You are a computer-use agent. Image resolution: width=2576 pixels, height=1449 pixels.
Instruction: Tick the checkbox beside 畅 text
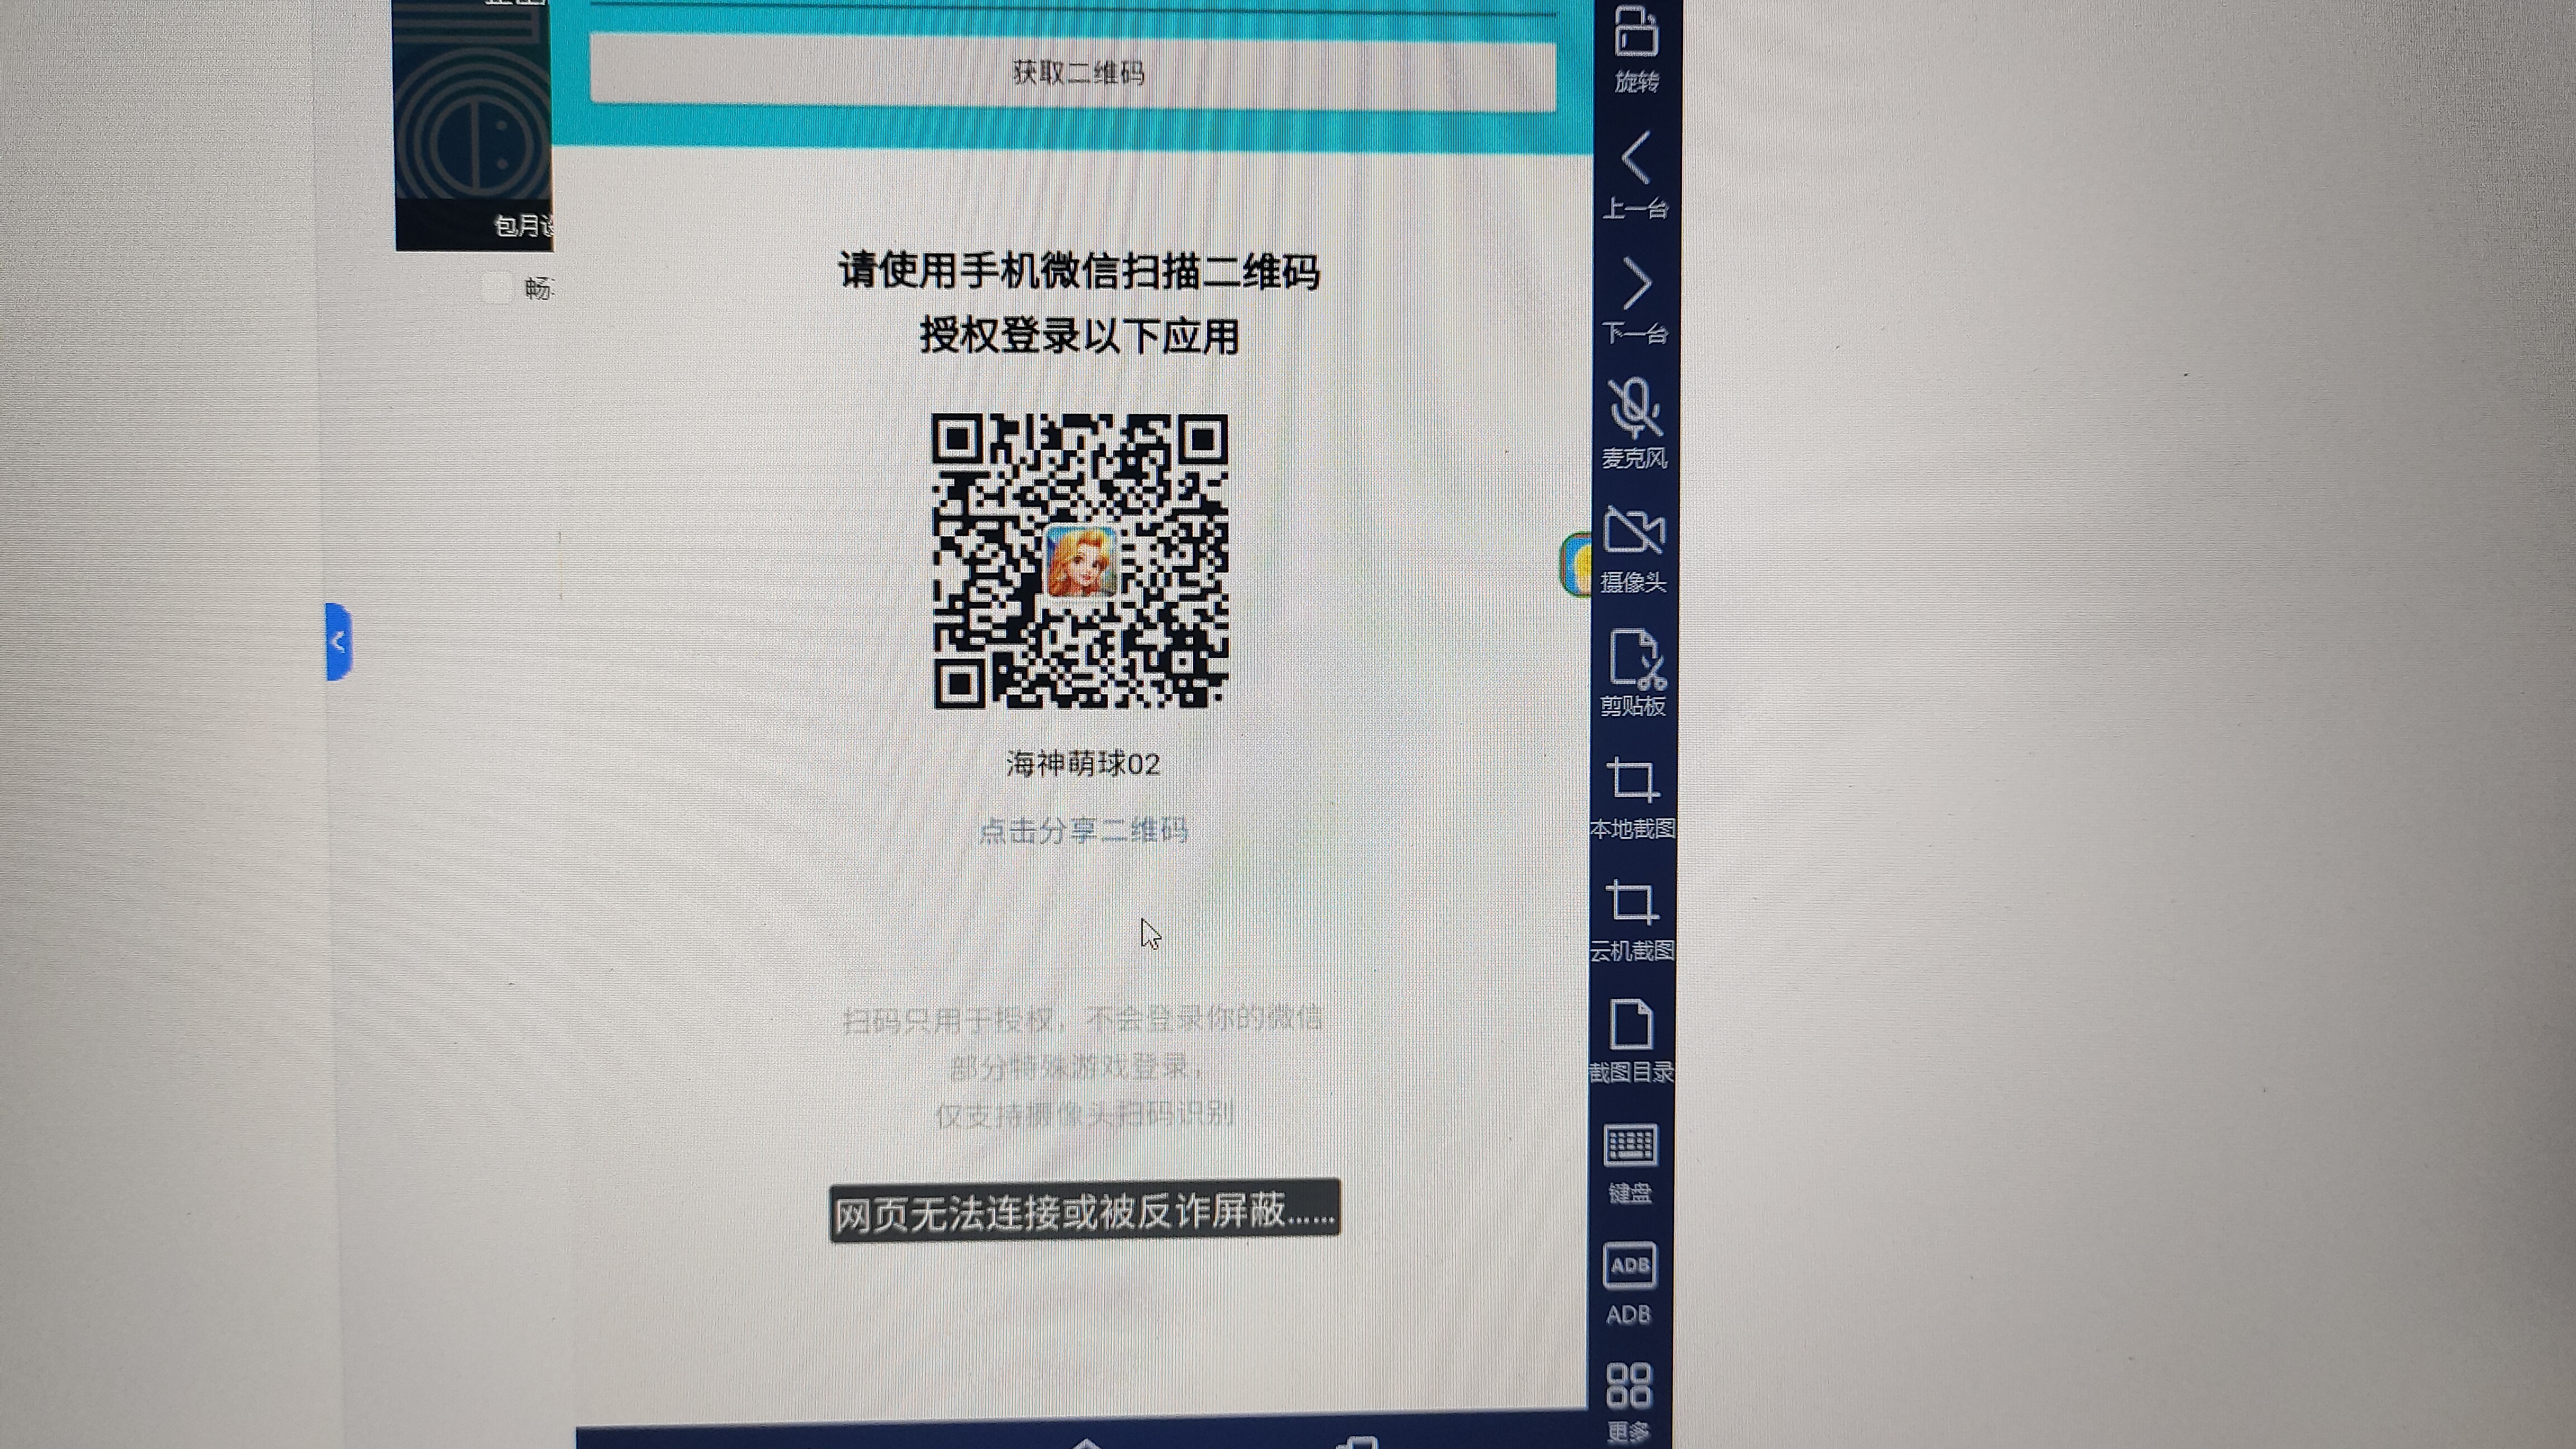497,289
